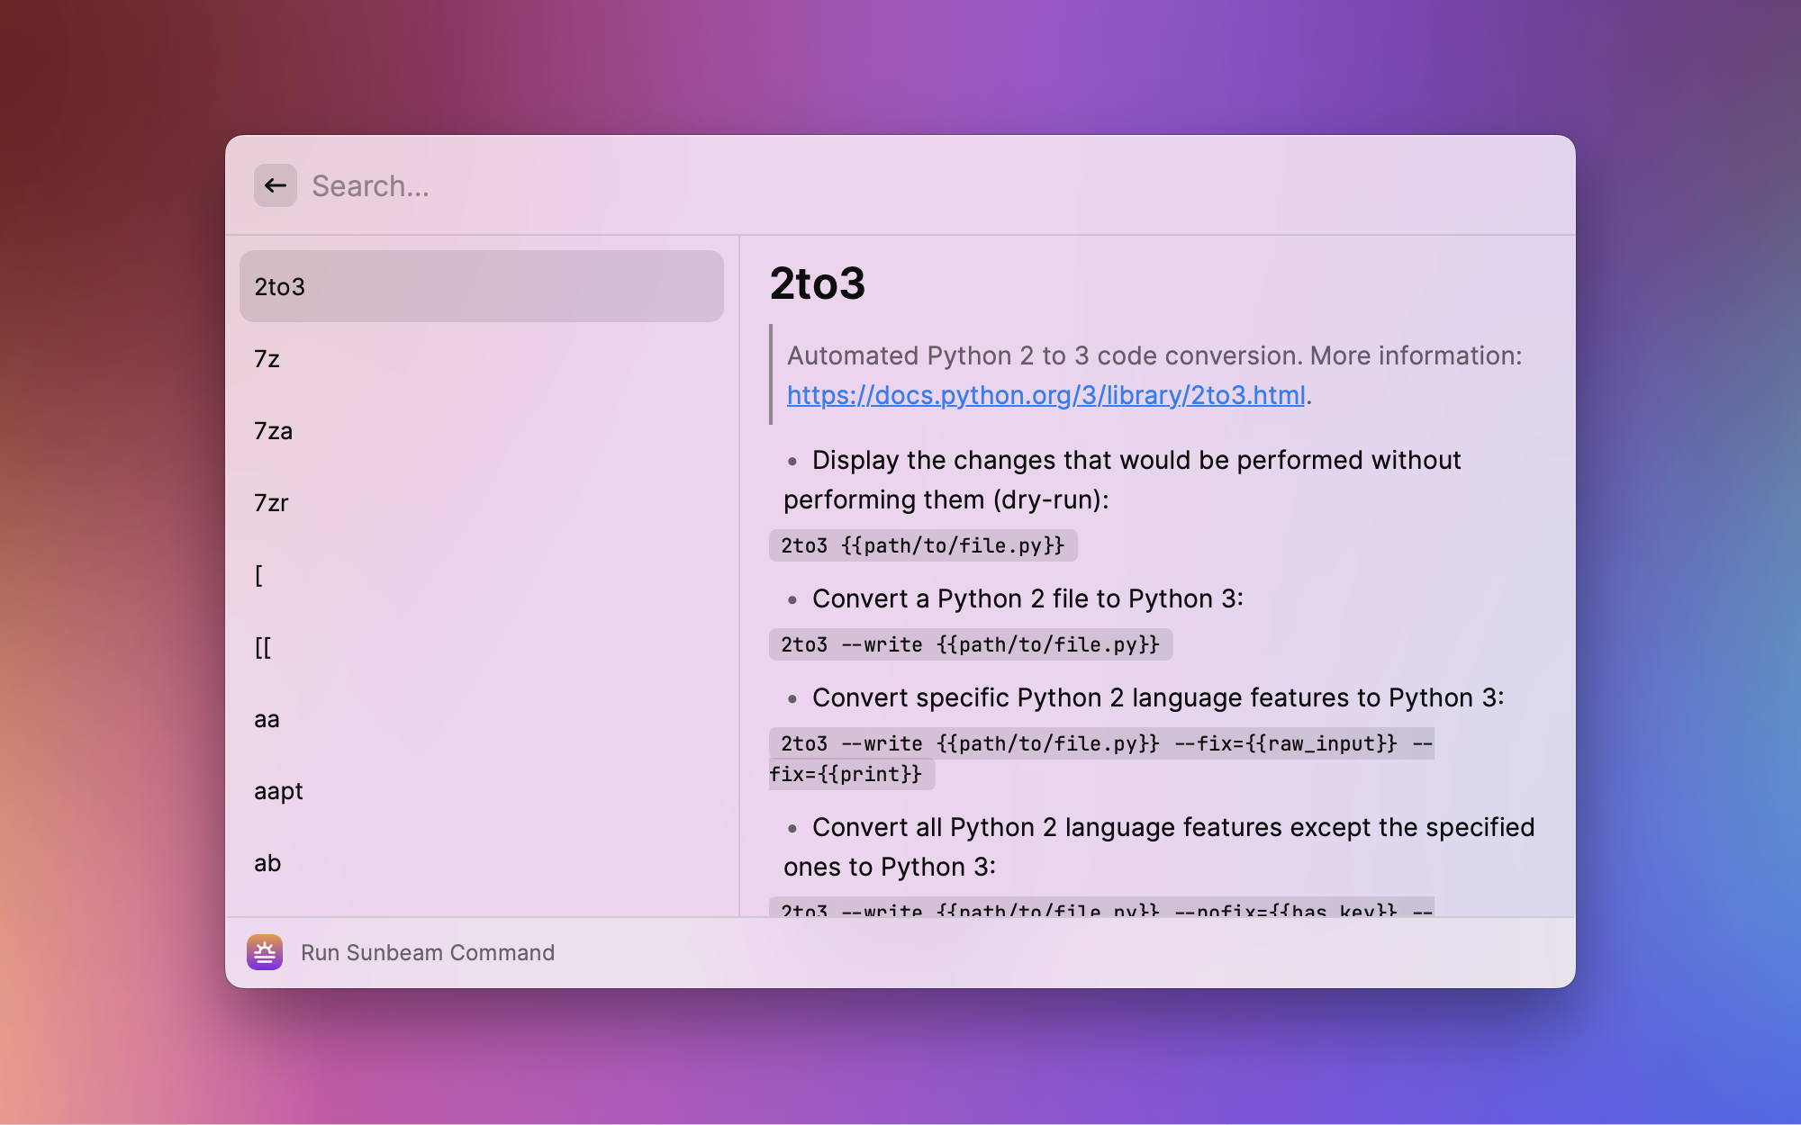Click the dry-run 2to3 code snippet

[922, 545]
